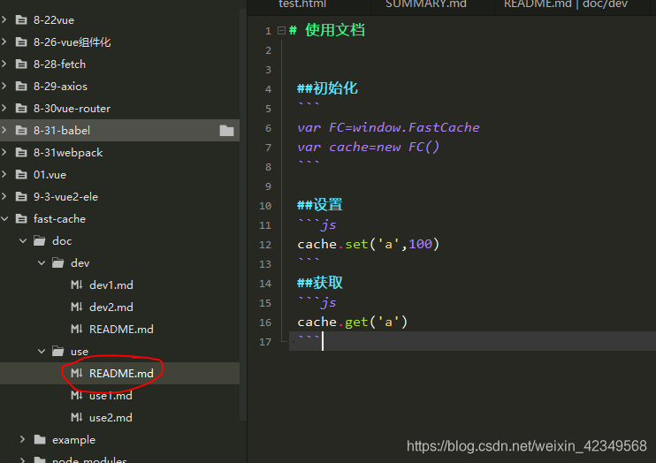Image resolution: width=656 pixels, height=463 pixels.
Task: Switch to the test.html tab
Action: (302, 4)
